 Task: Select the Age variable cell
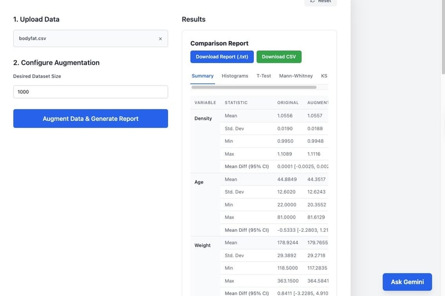pos(199,182)
